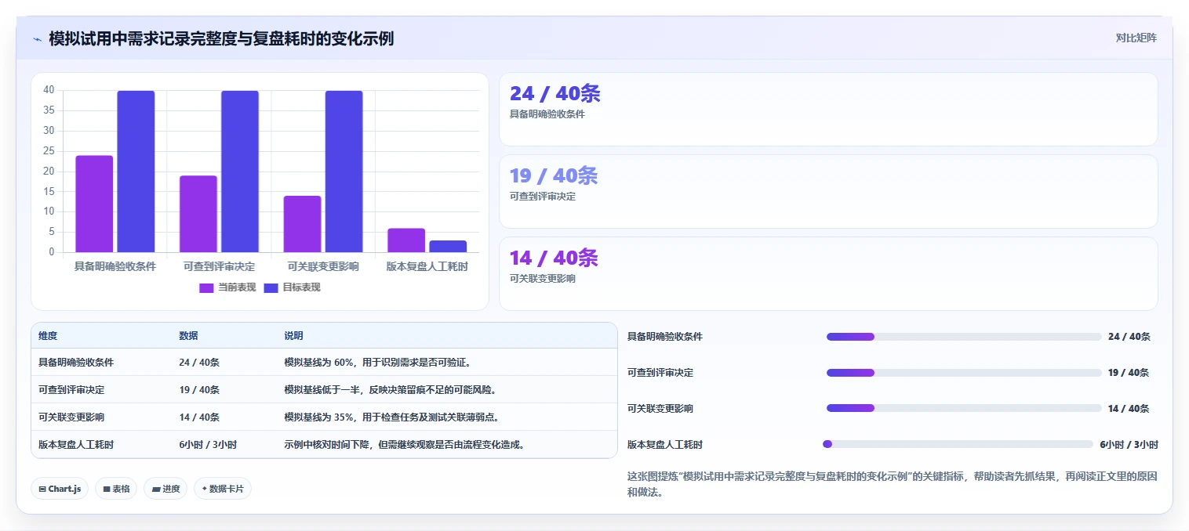Click the chart x-axis label 版本复盘人工耗时
Image resolution: width=1189 pixels, height=531 pixels.
(427, 266)
